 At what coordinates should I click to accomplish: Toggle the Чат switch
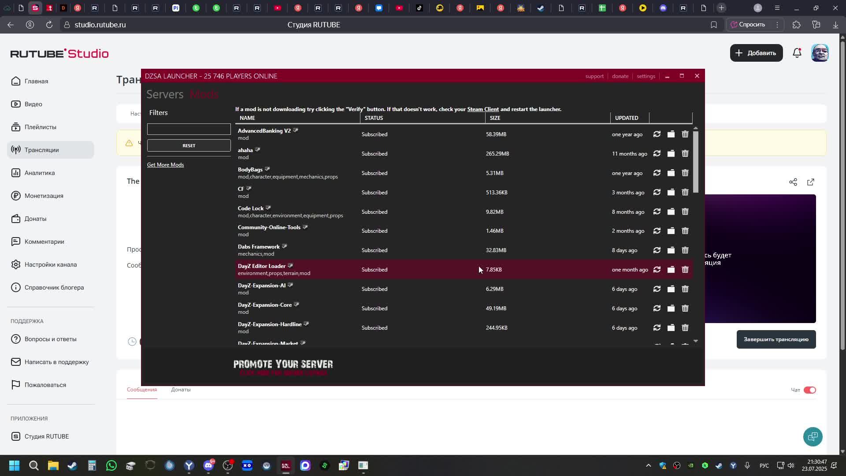pos(810,390)
